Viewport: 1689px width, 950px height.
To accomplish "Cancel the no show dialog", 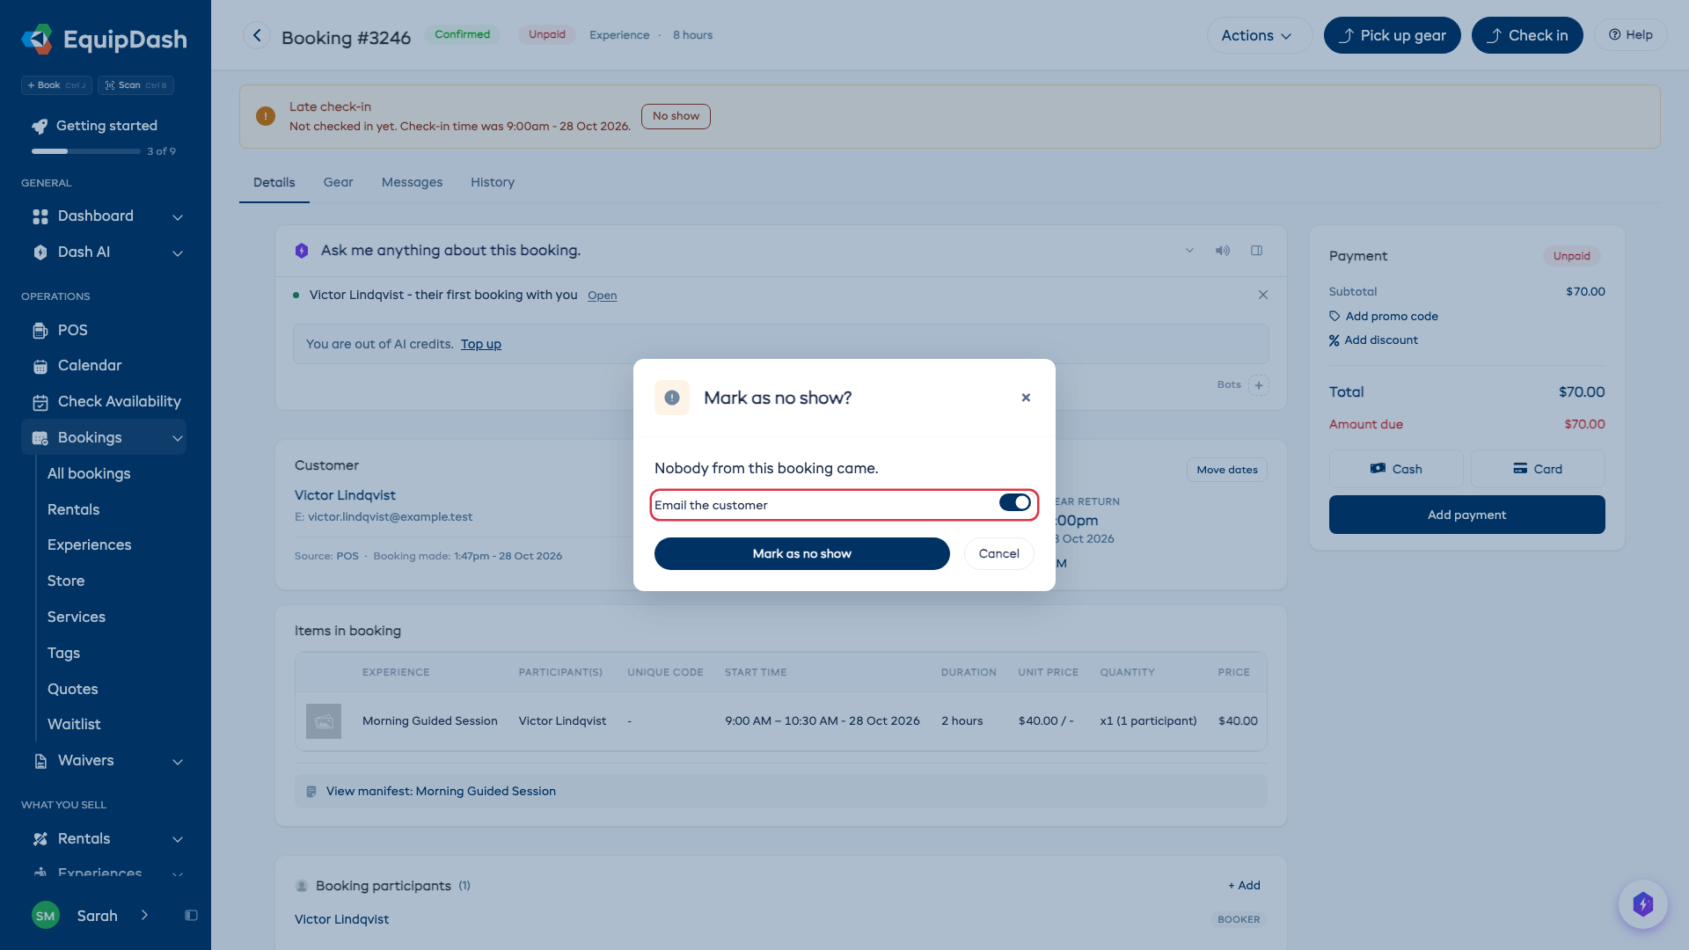I will 998,553.
